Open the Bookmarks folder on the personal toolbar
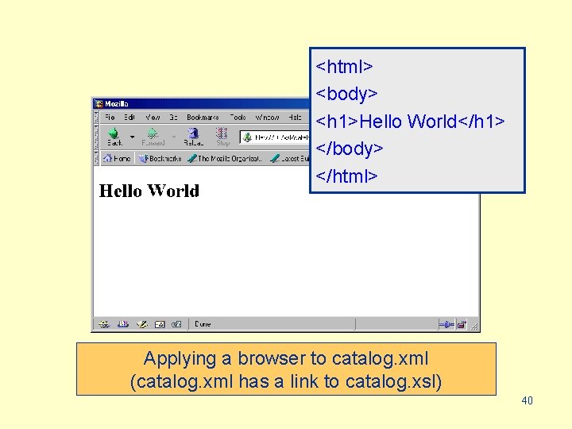The width and height of the screenshot is (572, 429). 160,158
